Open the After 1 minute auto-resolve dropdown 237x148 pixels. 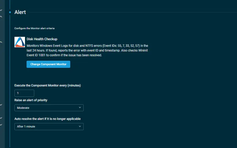point(49,126)
